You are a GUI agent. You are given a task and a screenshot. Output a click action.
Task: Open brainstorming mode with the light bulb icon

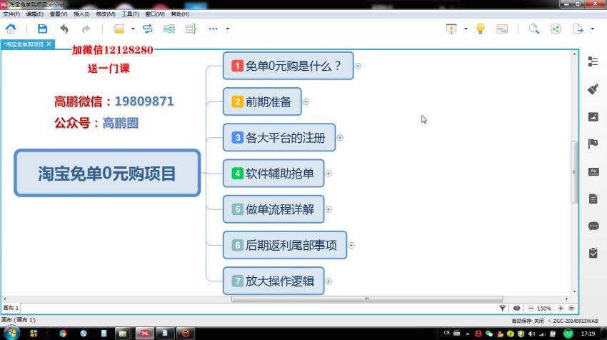tap(480, 29)
